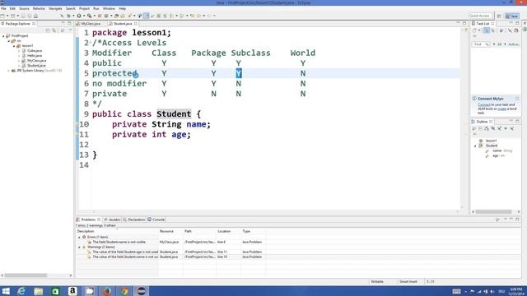Switch to the Console tab
Image resolution: width=527 pixels, height=296 pixels.
pyautogui.click(x=156, y=220)
